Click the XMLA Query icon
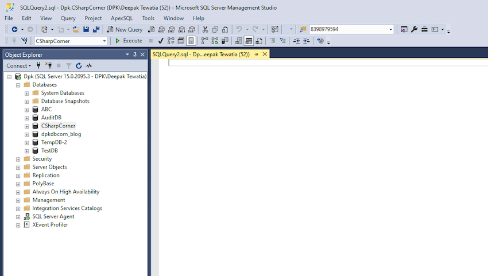 pyautogui.click(x=182, y=29)
